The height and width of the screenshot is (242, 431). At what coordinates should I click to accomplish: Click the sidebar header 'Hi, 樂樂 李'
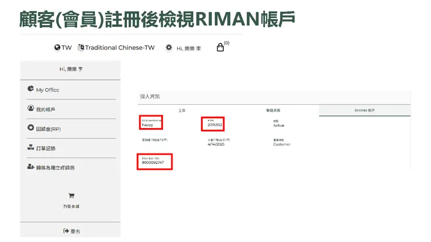click(71, 69)
